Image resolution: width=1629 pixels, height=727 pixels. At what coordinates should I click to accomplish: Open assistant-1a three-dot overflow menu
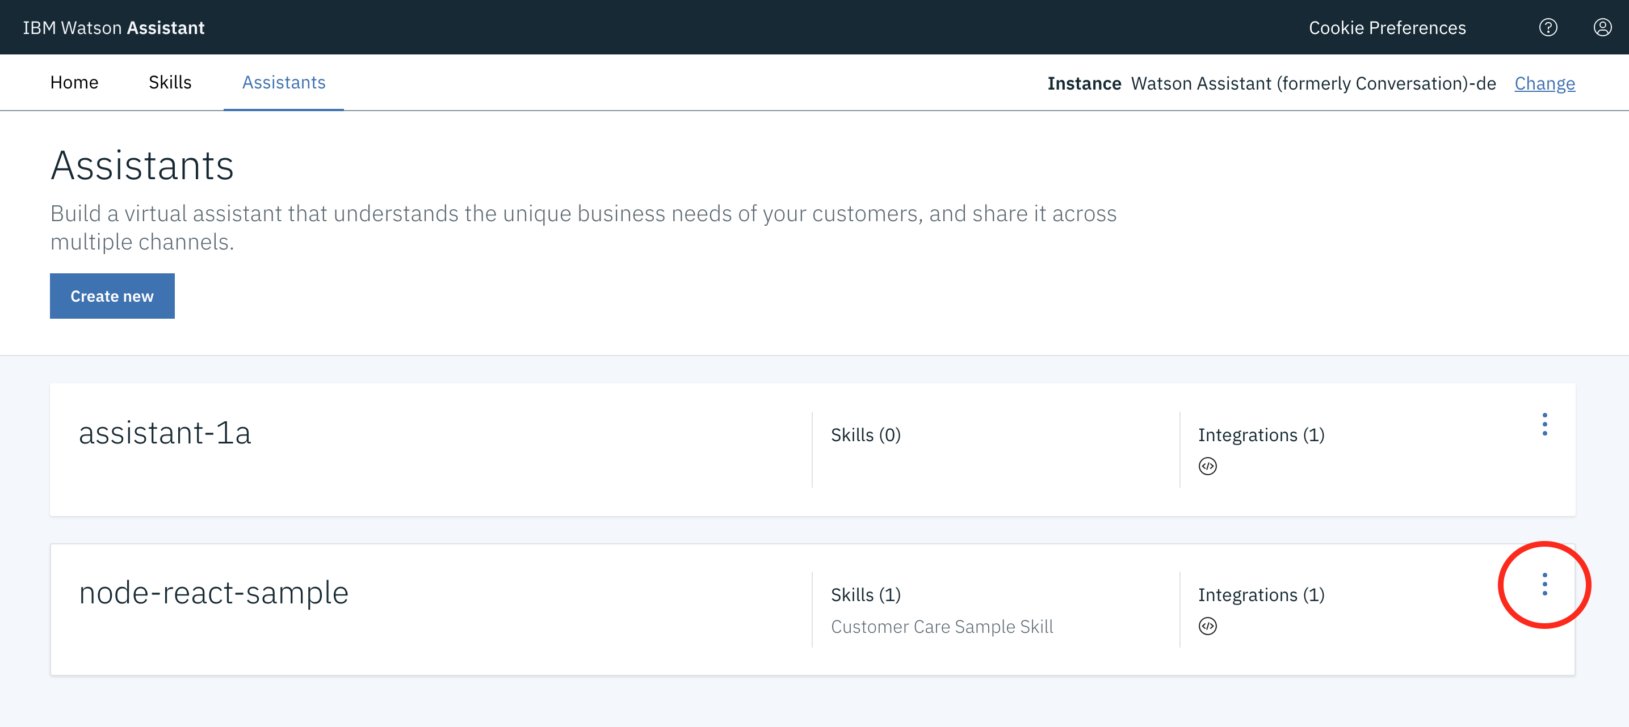click(1544, 424)
